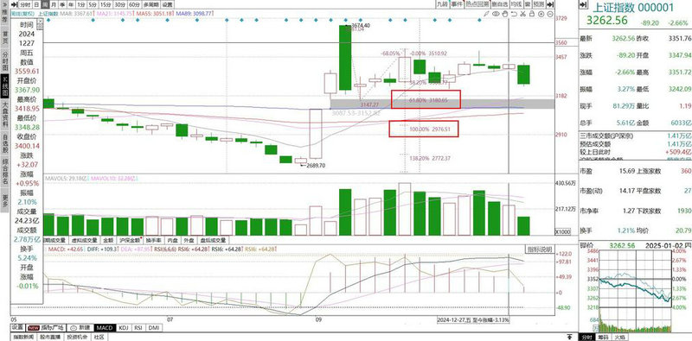Zoom in with the plus circle icon
This screenshot has width=692, height=341.
point(541,14)
